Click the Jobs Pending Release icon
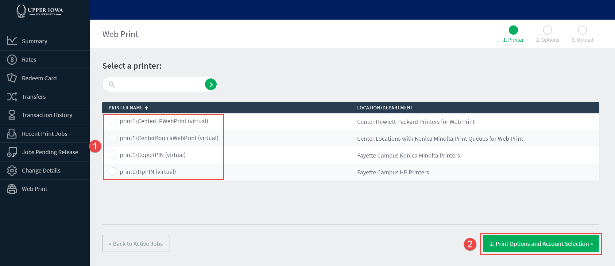Image resolution: width=615 pixels, height=266 pixels. [x=12, y=152]
